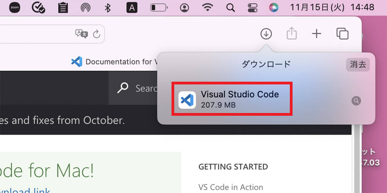This screenshot has width=387, height=193.
Task: Reload the page with the refresh icon
Action: pos(97,34)
